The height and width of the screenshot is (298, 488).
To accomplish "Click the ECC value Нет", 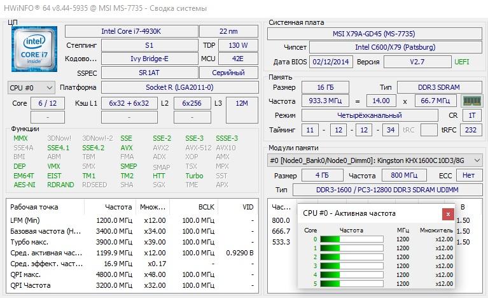I will tap(469, 175).
